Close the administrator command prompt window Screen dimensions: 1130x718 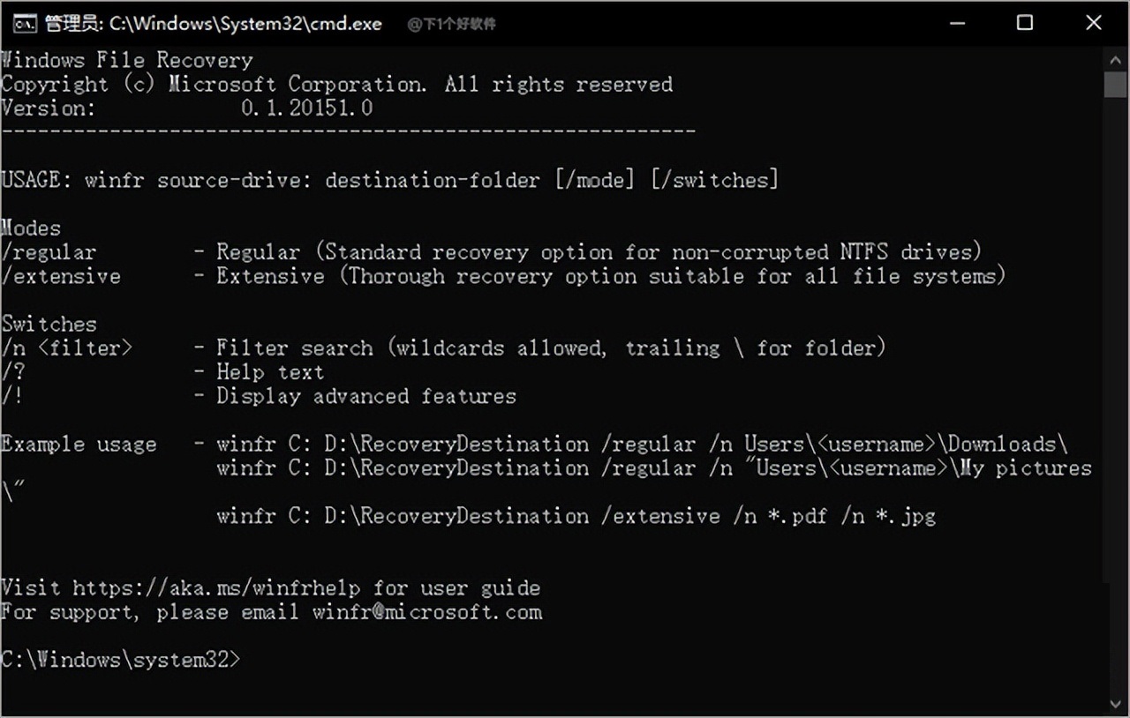(x=1094, y=24)
